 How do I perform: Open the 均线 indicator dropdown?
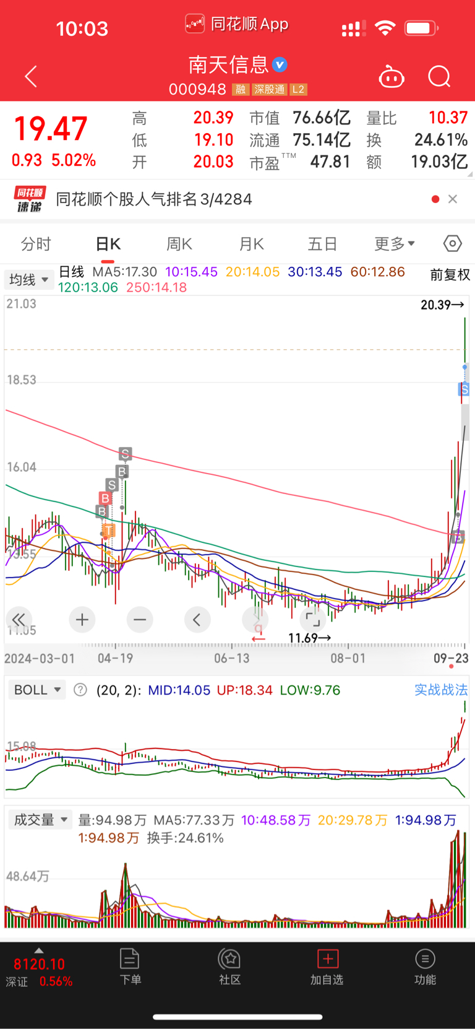tap(28, 280)
